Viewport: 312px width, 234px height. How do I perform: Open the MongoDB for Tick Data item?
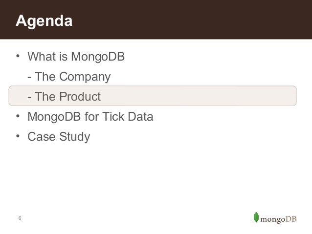90,117
